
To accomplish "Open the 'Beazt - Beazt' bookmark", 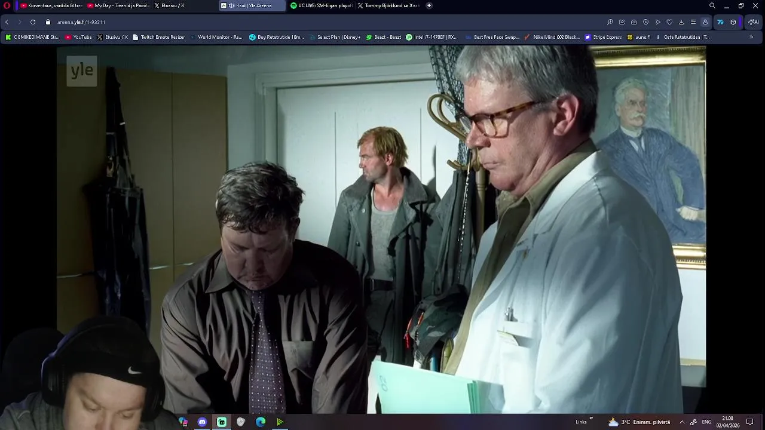I will pos(383,37).
